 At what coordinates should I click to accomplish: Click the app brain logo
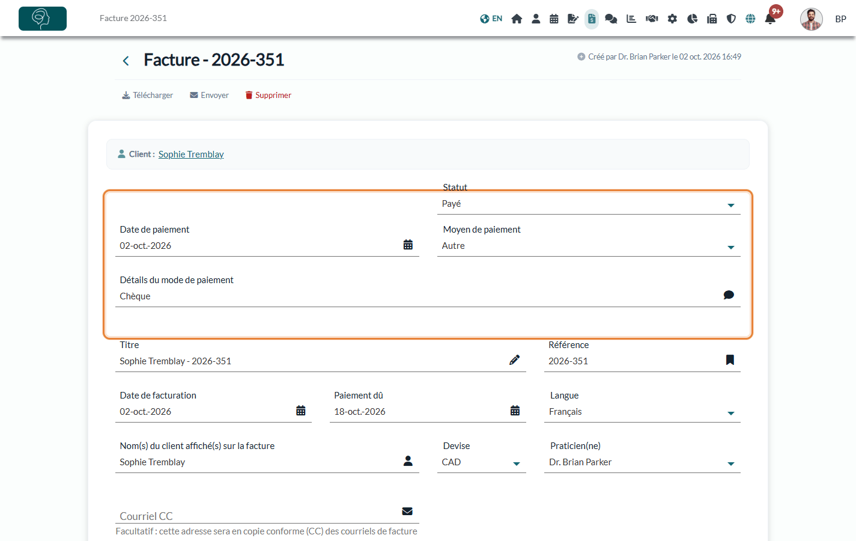pos(43,19)
